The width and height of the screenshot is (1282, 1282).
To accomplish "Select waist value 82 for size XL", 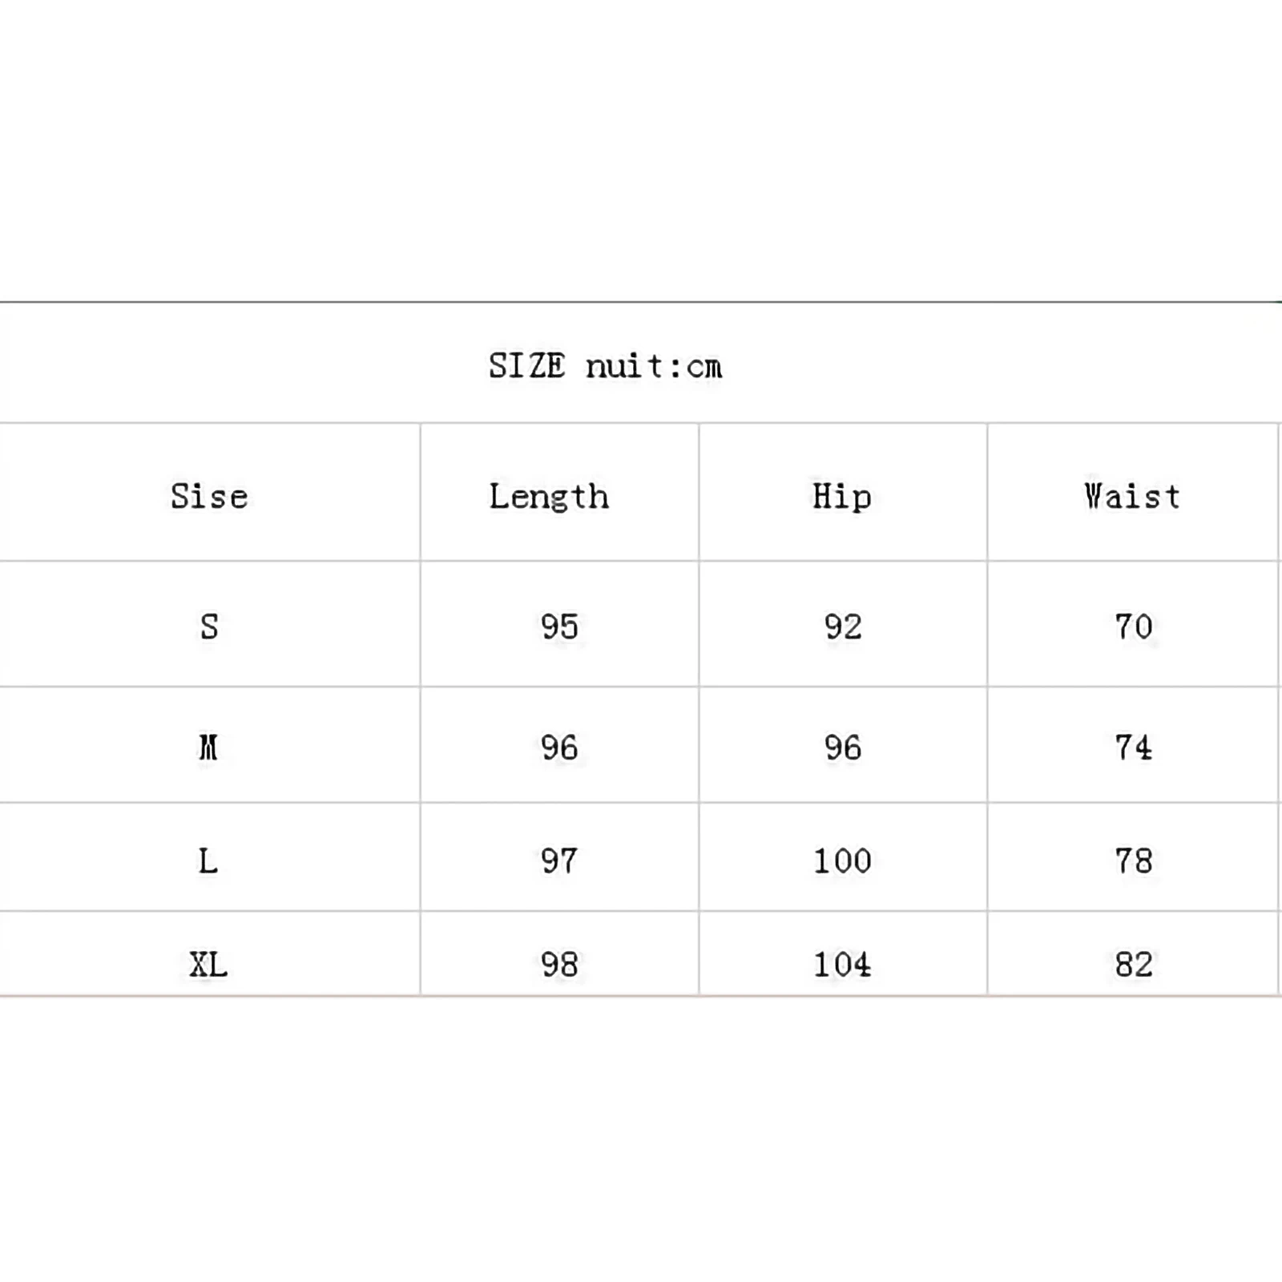I will point(1134,964).
